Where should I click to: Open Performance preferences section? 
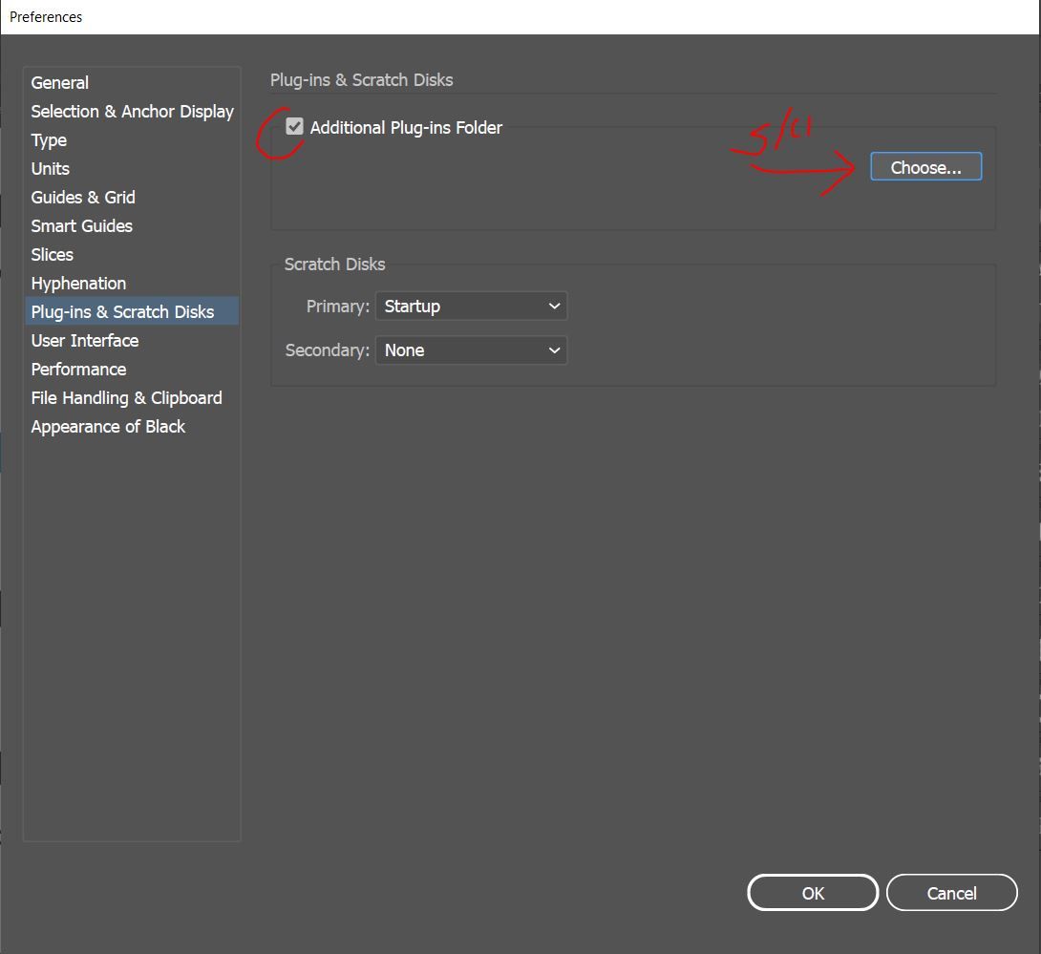point(78,370)
